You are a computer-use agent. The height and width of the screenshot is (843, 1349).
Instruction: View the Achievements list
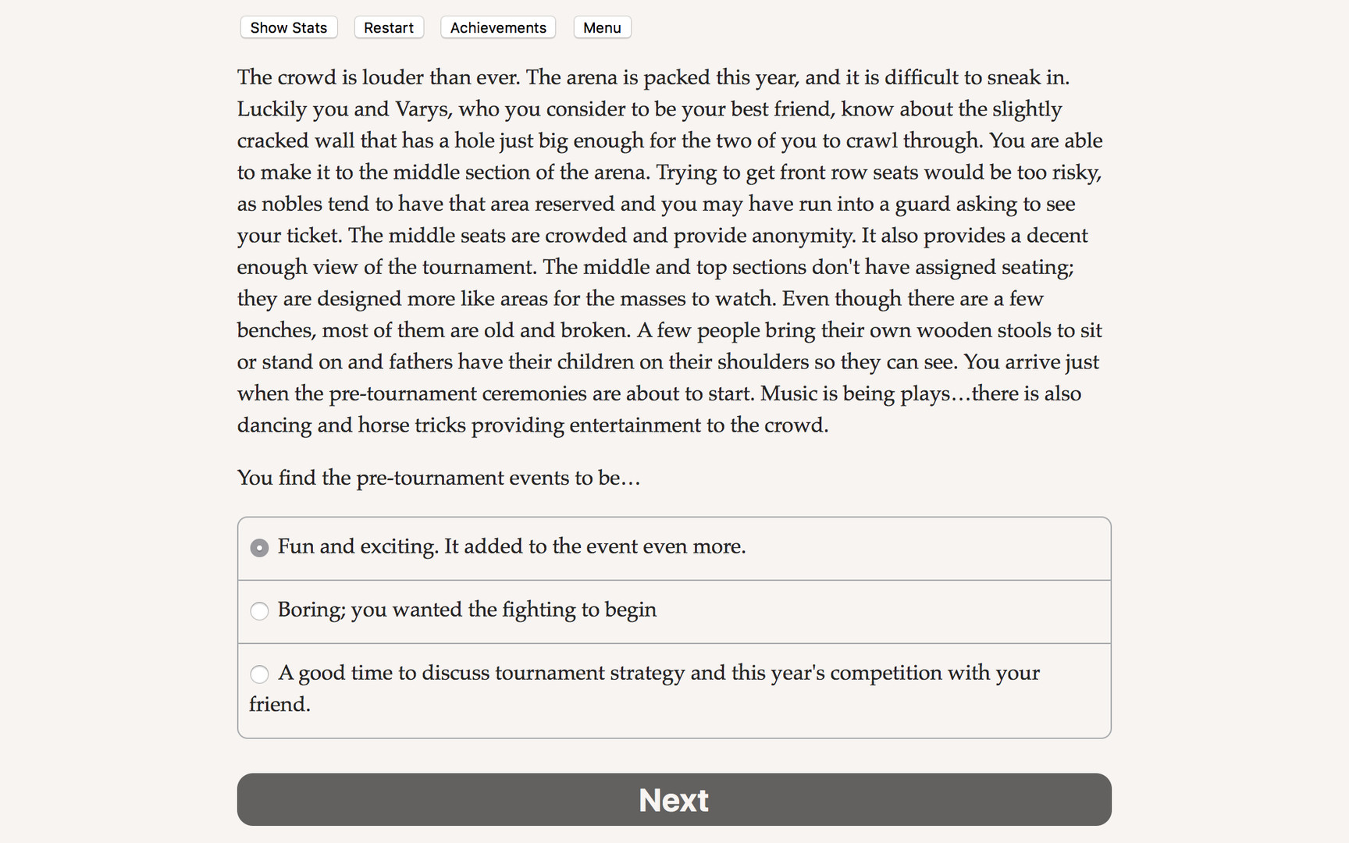[497, 27]
